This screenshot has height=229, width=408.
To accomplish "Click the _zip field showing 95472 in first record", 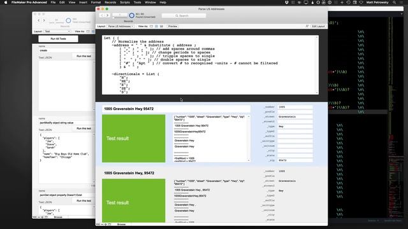I will tap(295, 160).
